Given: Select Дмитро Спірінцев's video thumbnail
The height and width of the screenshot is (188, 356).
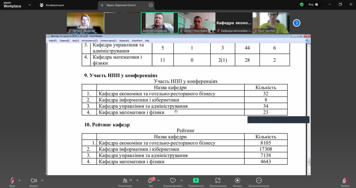Looking at the screenshot, I should (x=160, y=23).
